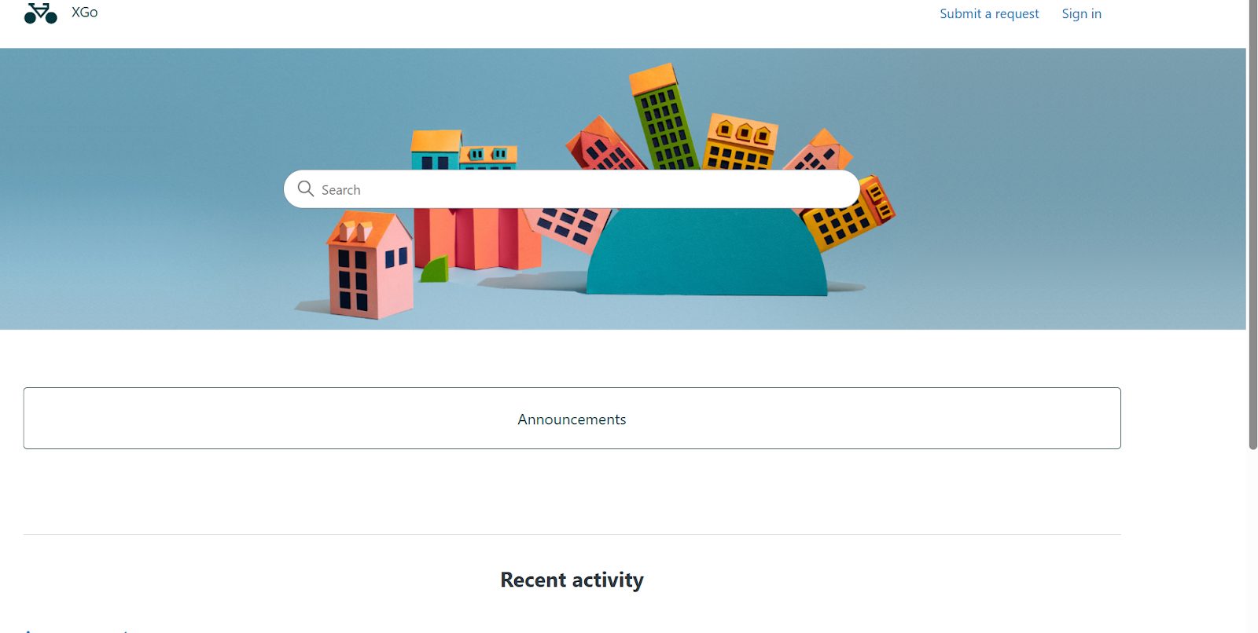The width and height of the screenshot is (1258, 633).
Task: Click the magnifying glass search icon
Action: click(x=306, y=189)
